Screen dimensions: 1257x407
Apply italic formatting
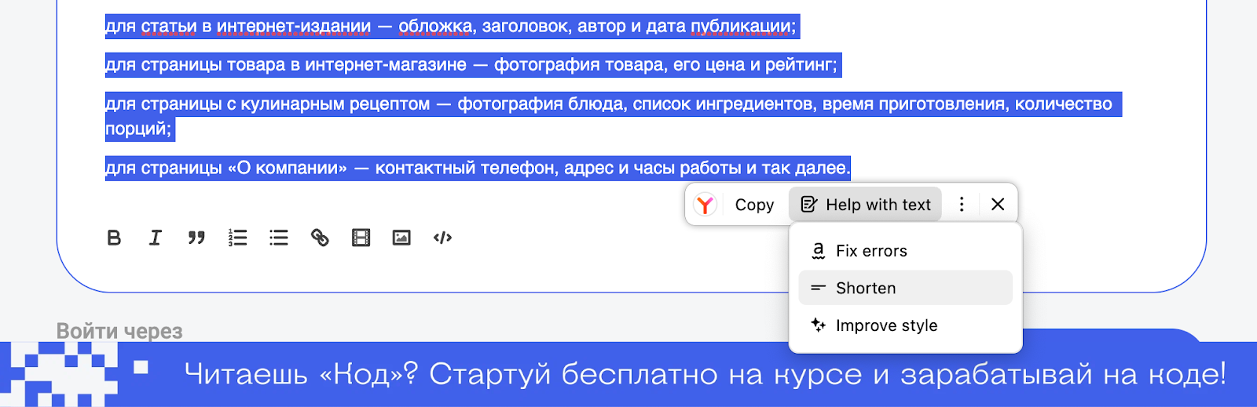tap(156, 238)
